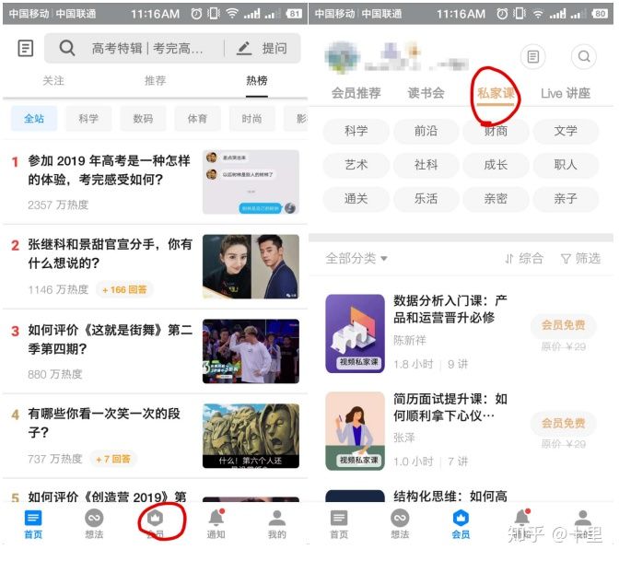The image size is (619, 561).
Task: Open the list icon at top of member page
Action: point(533,57)
